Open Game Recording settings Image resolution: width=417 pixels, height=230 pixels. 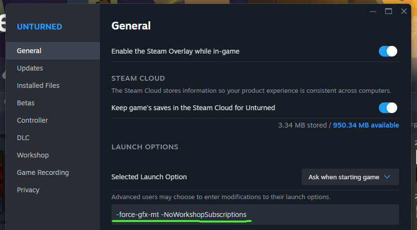point(43,172)
